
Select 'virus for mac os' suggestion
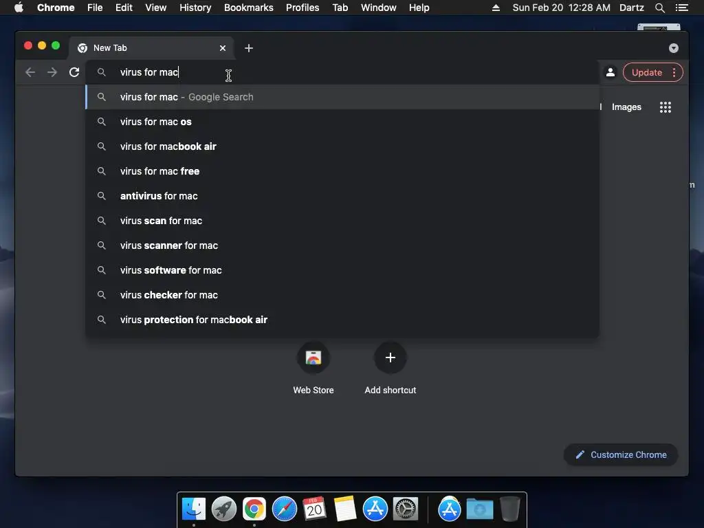[x=342, y=122]
